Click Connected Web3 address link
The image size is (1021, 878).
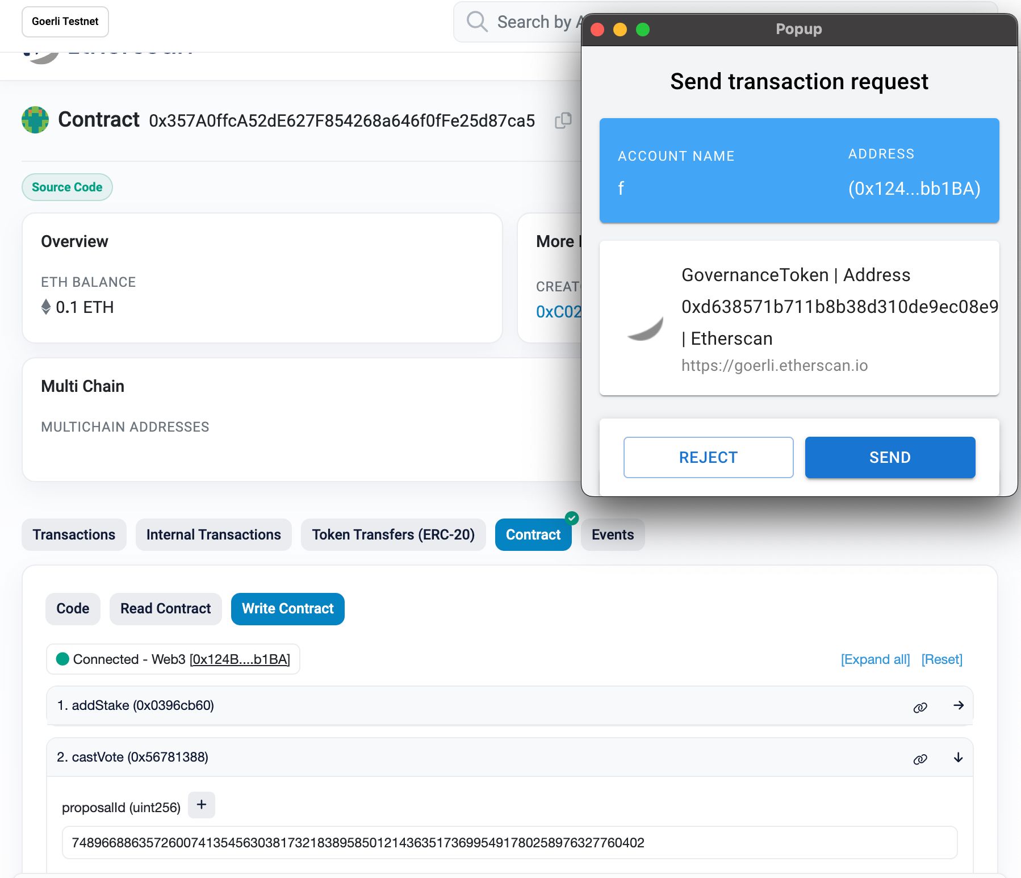(x=240, y=659)
